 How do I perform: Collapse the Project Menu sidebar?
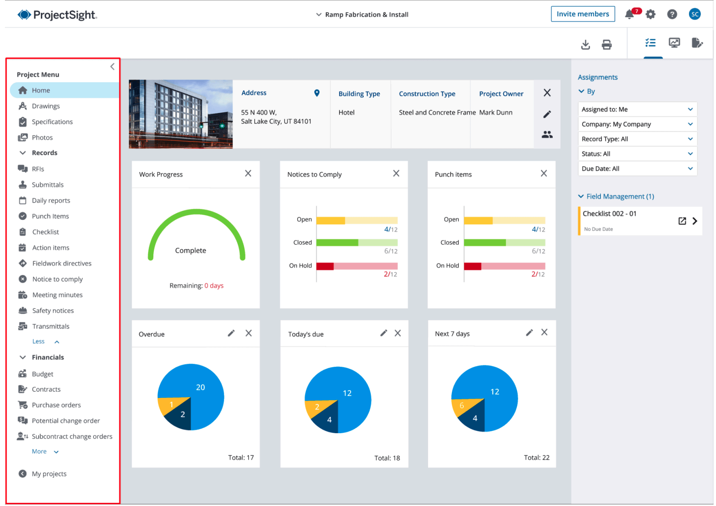[x=112, y=67]
